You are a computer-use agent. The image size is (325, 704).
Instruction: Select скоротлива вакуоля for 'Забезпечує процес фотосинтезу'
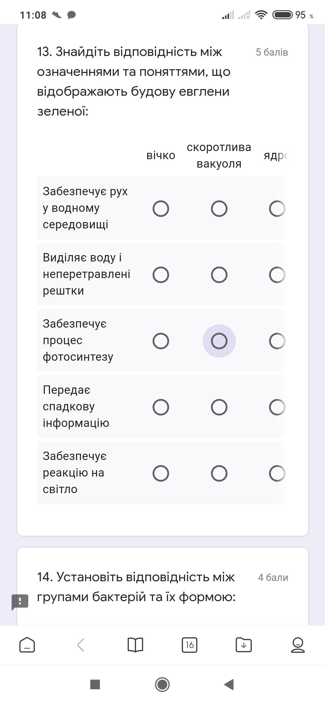click(x=219, y=341)
